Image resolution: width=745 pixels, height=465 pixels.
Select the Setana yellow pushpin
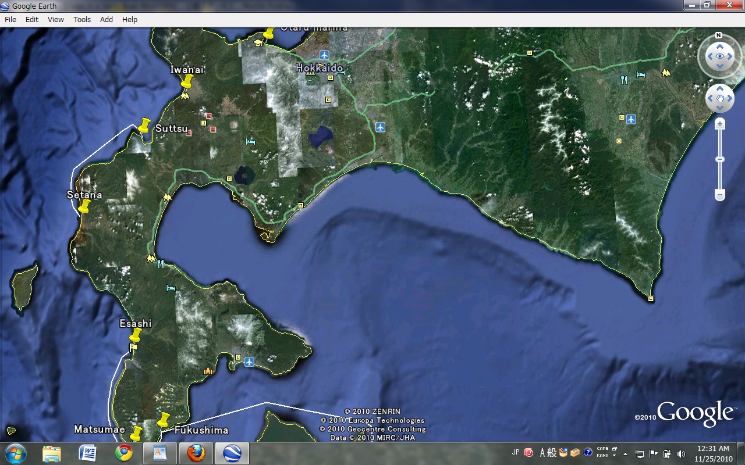84,206
